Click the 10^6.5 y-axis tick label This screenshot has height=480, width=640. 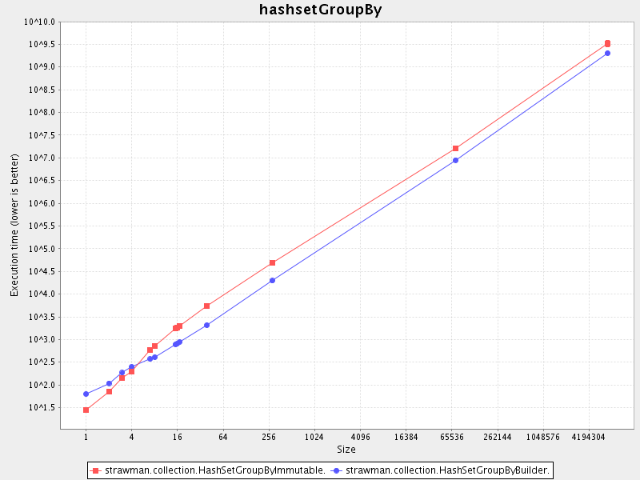click(42, 181)
